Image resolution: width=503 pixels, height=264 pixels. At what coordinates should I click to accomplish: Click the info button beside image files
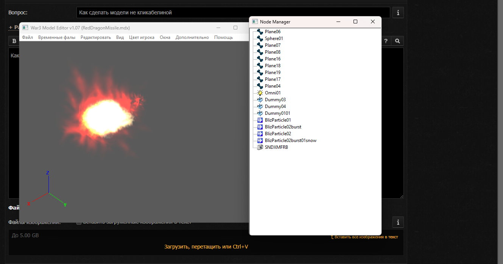coord(398,222)
